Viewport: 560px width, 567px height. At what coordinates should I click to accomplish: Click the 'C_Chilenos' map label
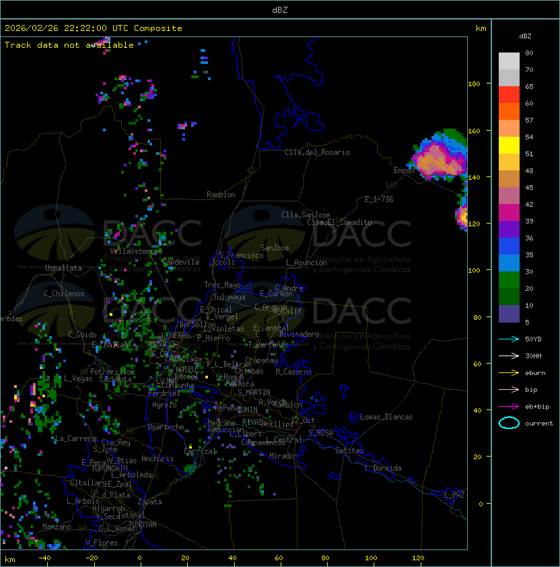[64, 294]
